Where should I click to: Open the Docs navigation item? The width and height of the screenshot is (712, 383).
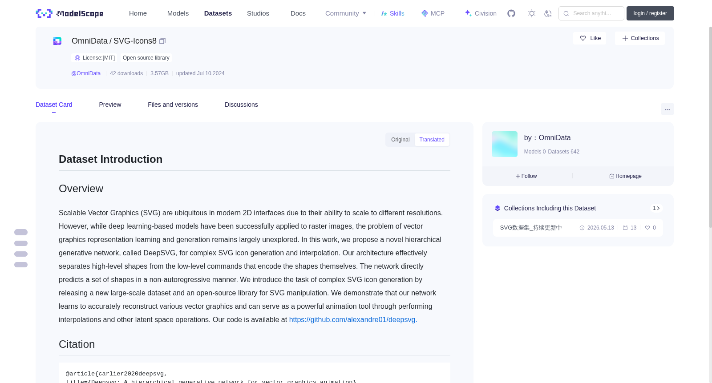click(298, 13)
